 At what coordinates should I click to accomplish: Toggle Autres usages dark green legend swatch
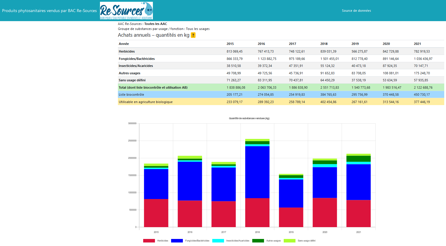point(258,241)
